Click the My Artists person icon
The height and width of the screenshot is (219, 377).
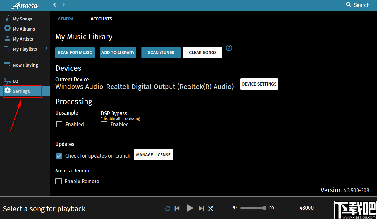click(x=8, y=38)
